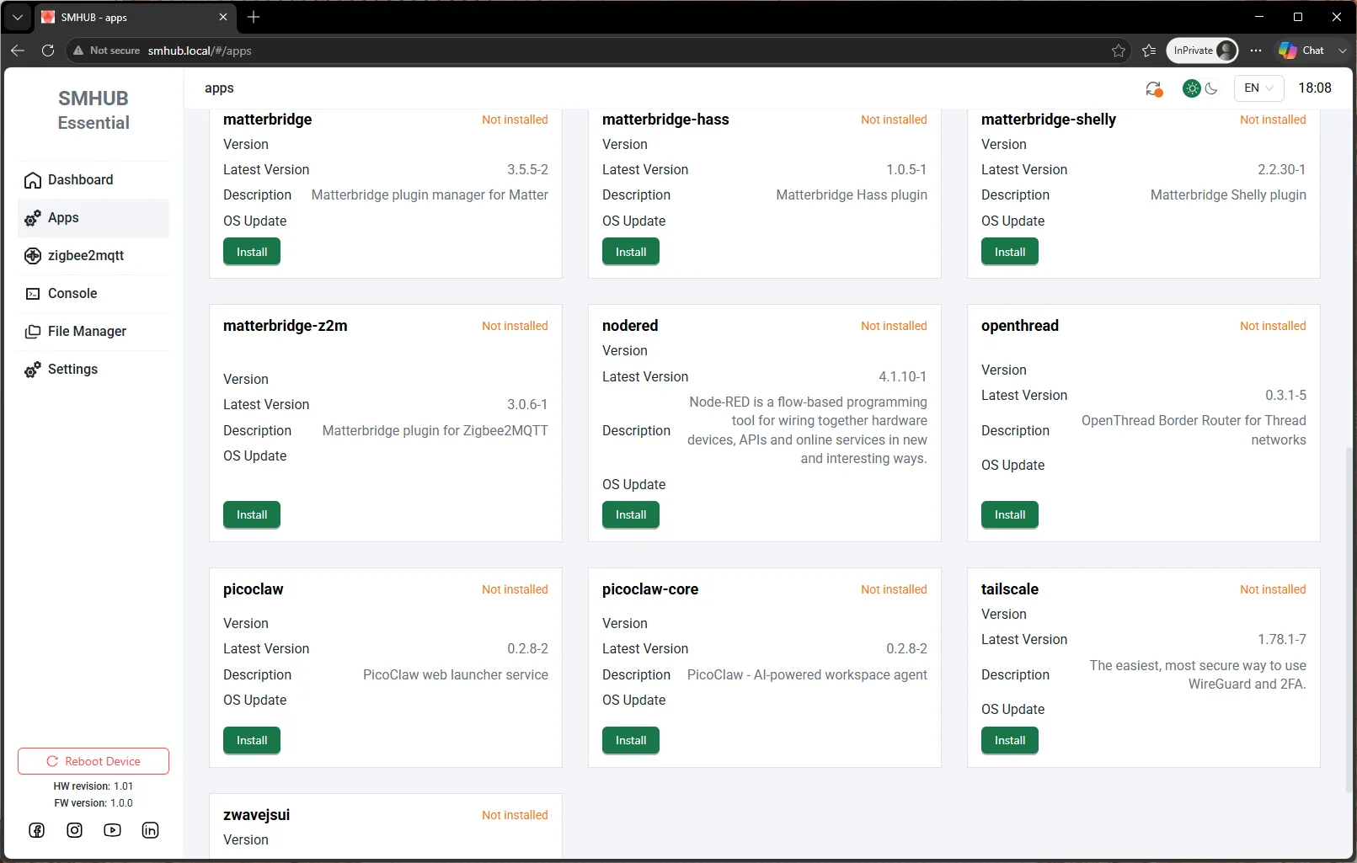
Task: Install the openthread app
Action: coord(1010,514)
